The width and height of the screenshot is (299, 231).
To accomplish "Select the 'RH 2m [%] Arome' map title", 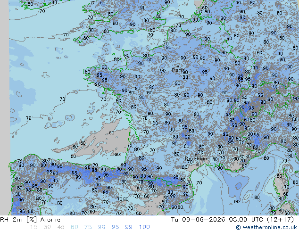I will tap(30, 220).
